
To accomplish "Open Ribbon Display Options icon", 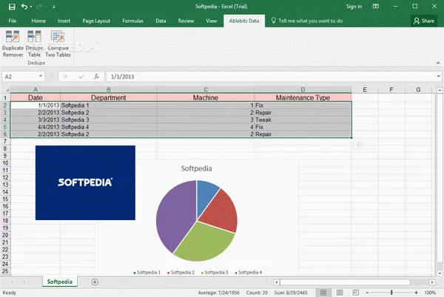I will (375, 6).
